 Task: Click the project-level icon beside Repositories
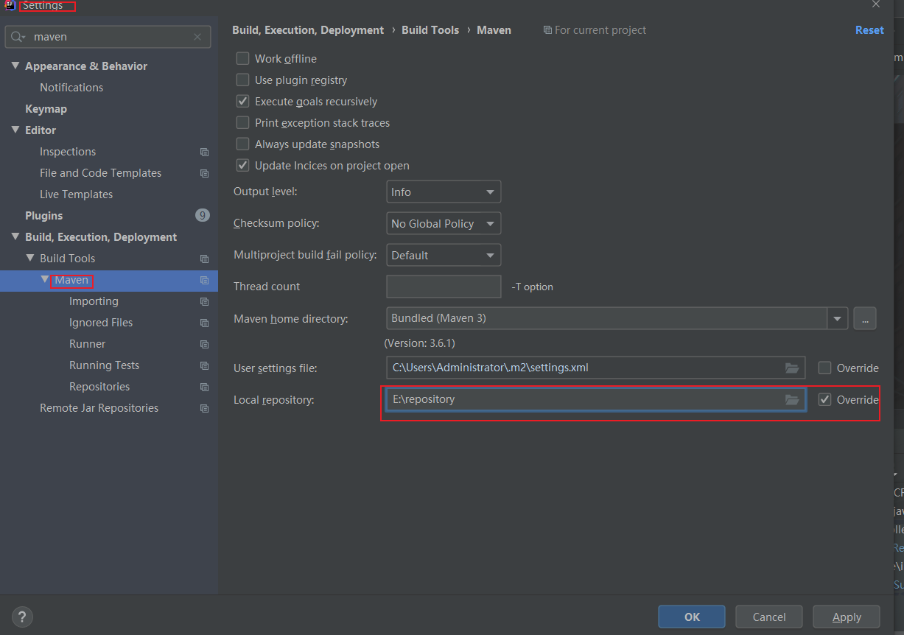point(204,387)
